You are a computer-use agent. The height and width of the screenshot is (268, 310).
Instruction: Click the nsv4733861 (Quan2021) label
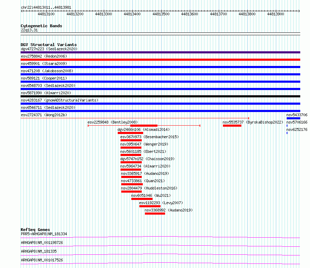click(x=143, y=181)
